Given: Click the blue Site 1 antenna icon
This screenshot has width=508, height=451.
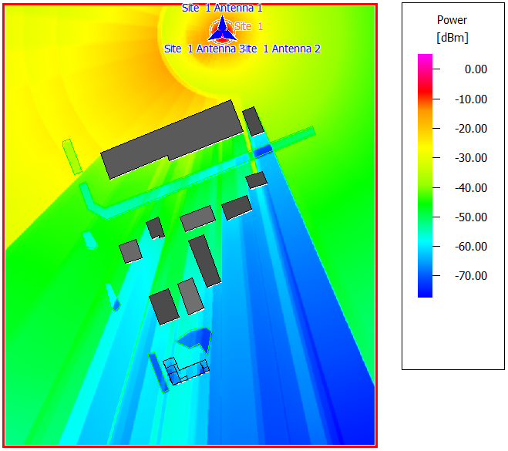Looking at the screenshot, I should 221,29.
